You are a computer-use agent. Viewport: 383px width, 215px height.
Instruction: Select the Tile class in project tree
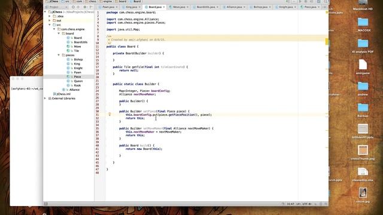click(77, 51)
